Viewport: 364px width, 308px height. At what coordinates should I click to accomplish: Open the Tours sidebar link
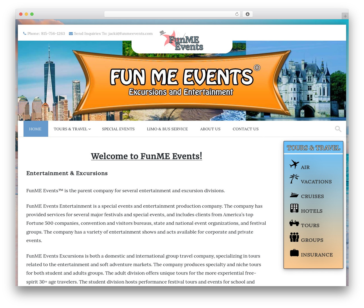coord(310,226)
